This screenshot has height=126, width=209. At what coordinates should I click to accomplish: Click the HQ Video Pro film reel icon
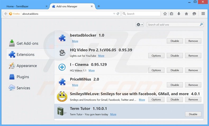[62, 52]
